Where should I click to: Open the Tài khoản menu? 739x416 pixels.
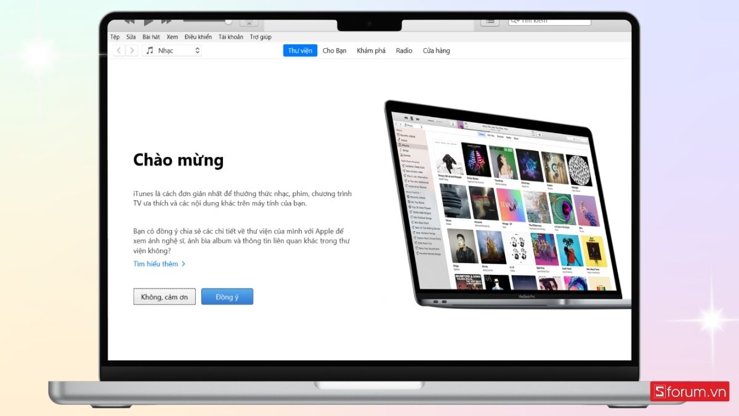point(230,37)
